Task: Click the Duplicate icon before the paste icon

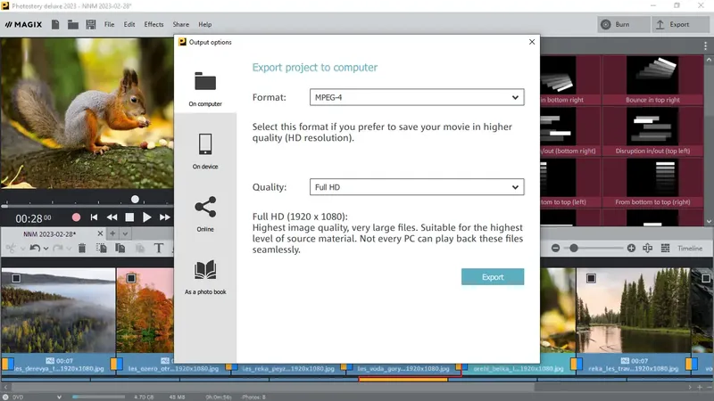Action: [120, 248]
